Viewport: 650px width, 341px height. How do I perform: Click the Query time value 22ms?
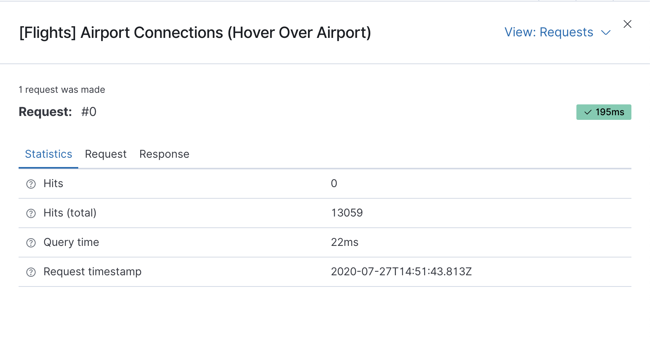(x=344, y=242)
